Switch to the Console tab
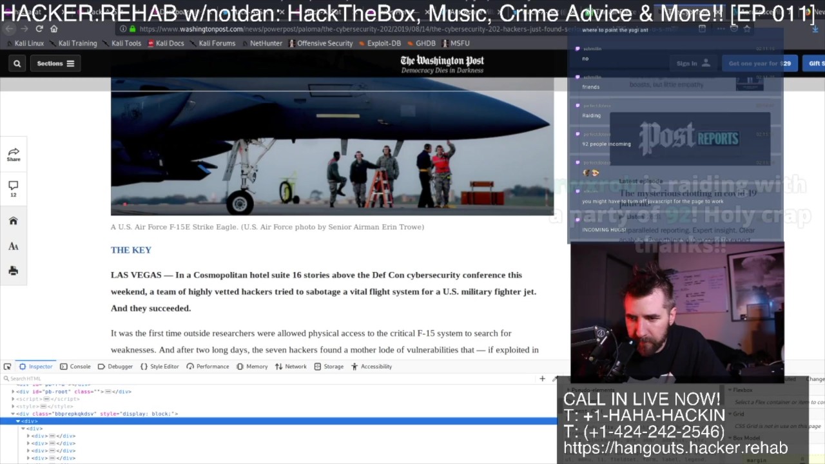This screenshot has width=825, height=464. click(75, 367)
